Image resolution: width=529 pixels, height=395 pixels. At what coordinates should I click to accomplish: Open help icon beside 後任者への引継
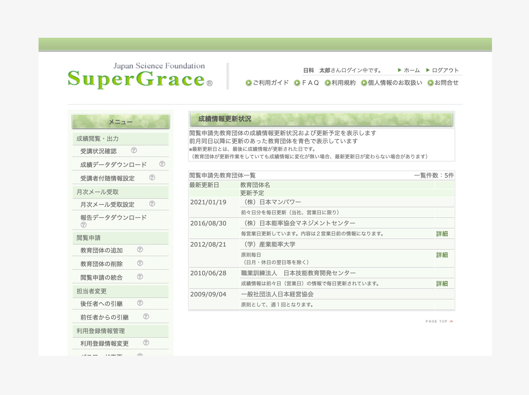140,303
